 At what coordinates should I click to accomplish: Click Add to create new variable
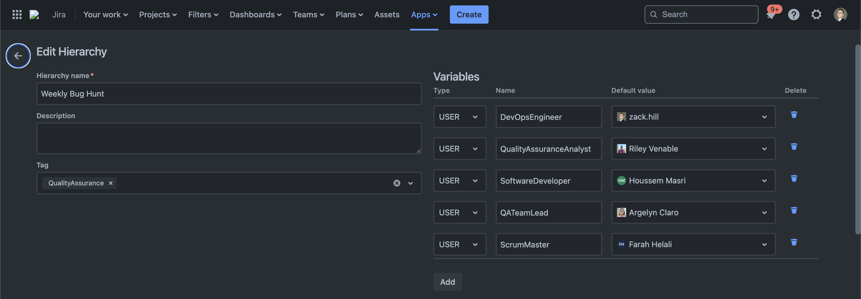(447, 282)
